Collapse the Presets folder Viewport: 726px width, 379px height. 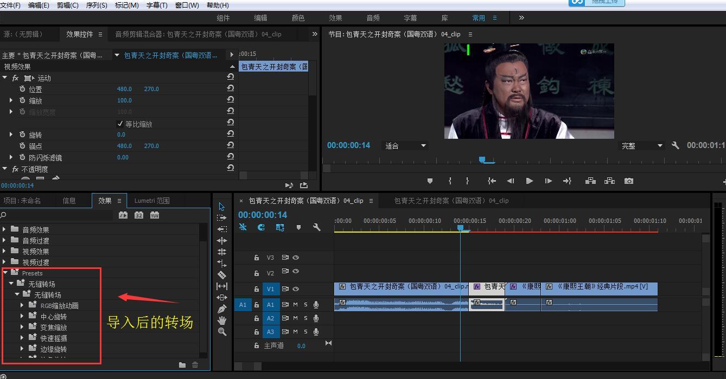coord(5,273)
